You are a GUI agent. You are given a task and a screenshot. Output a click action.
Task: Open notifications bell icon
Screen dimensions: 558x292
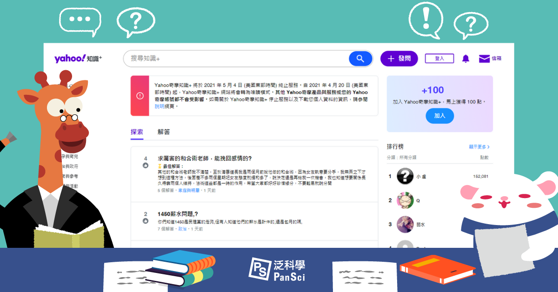coord(465,59)
